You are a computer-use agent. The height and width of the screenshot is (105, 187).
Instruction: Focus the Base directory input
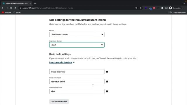pyautogui.click(x=77, y=72)
